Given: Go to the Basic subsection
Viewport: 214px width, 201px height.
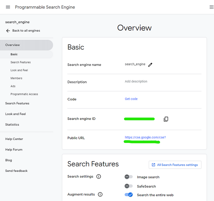Looking at the screenshot, I should (x=26, y=54).
